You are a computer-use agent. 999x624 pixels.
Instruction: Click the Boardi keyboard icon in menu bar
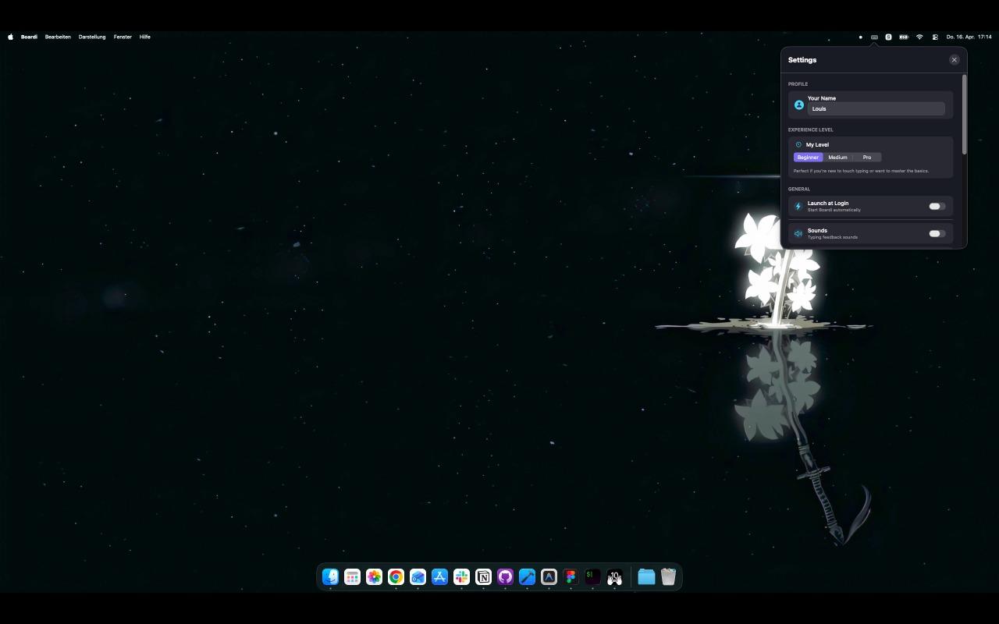(874, 37)
